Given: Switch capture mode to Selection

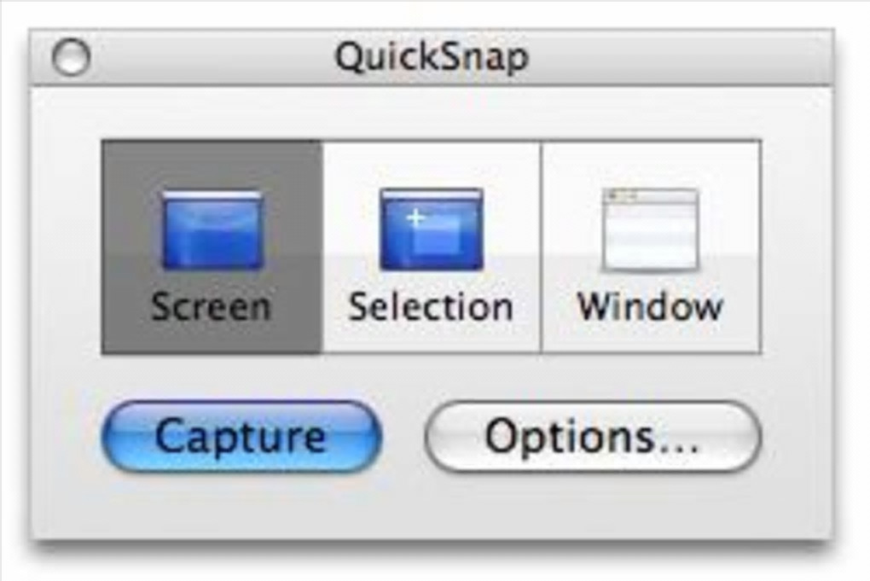Looking at the screenshot, I should point(431,247).
